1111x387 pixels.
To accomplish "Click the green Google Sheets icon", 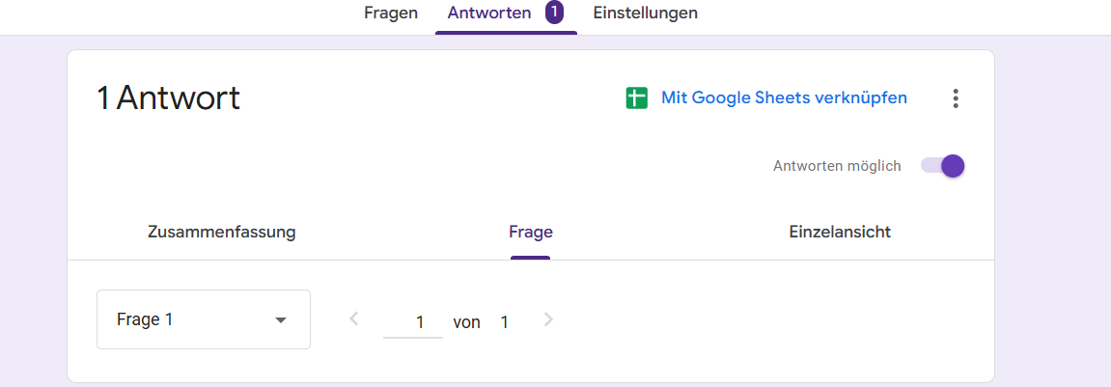I will click(636, 98).
